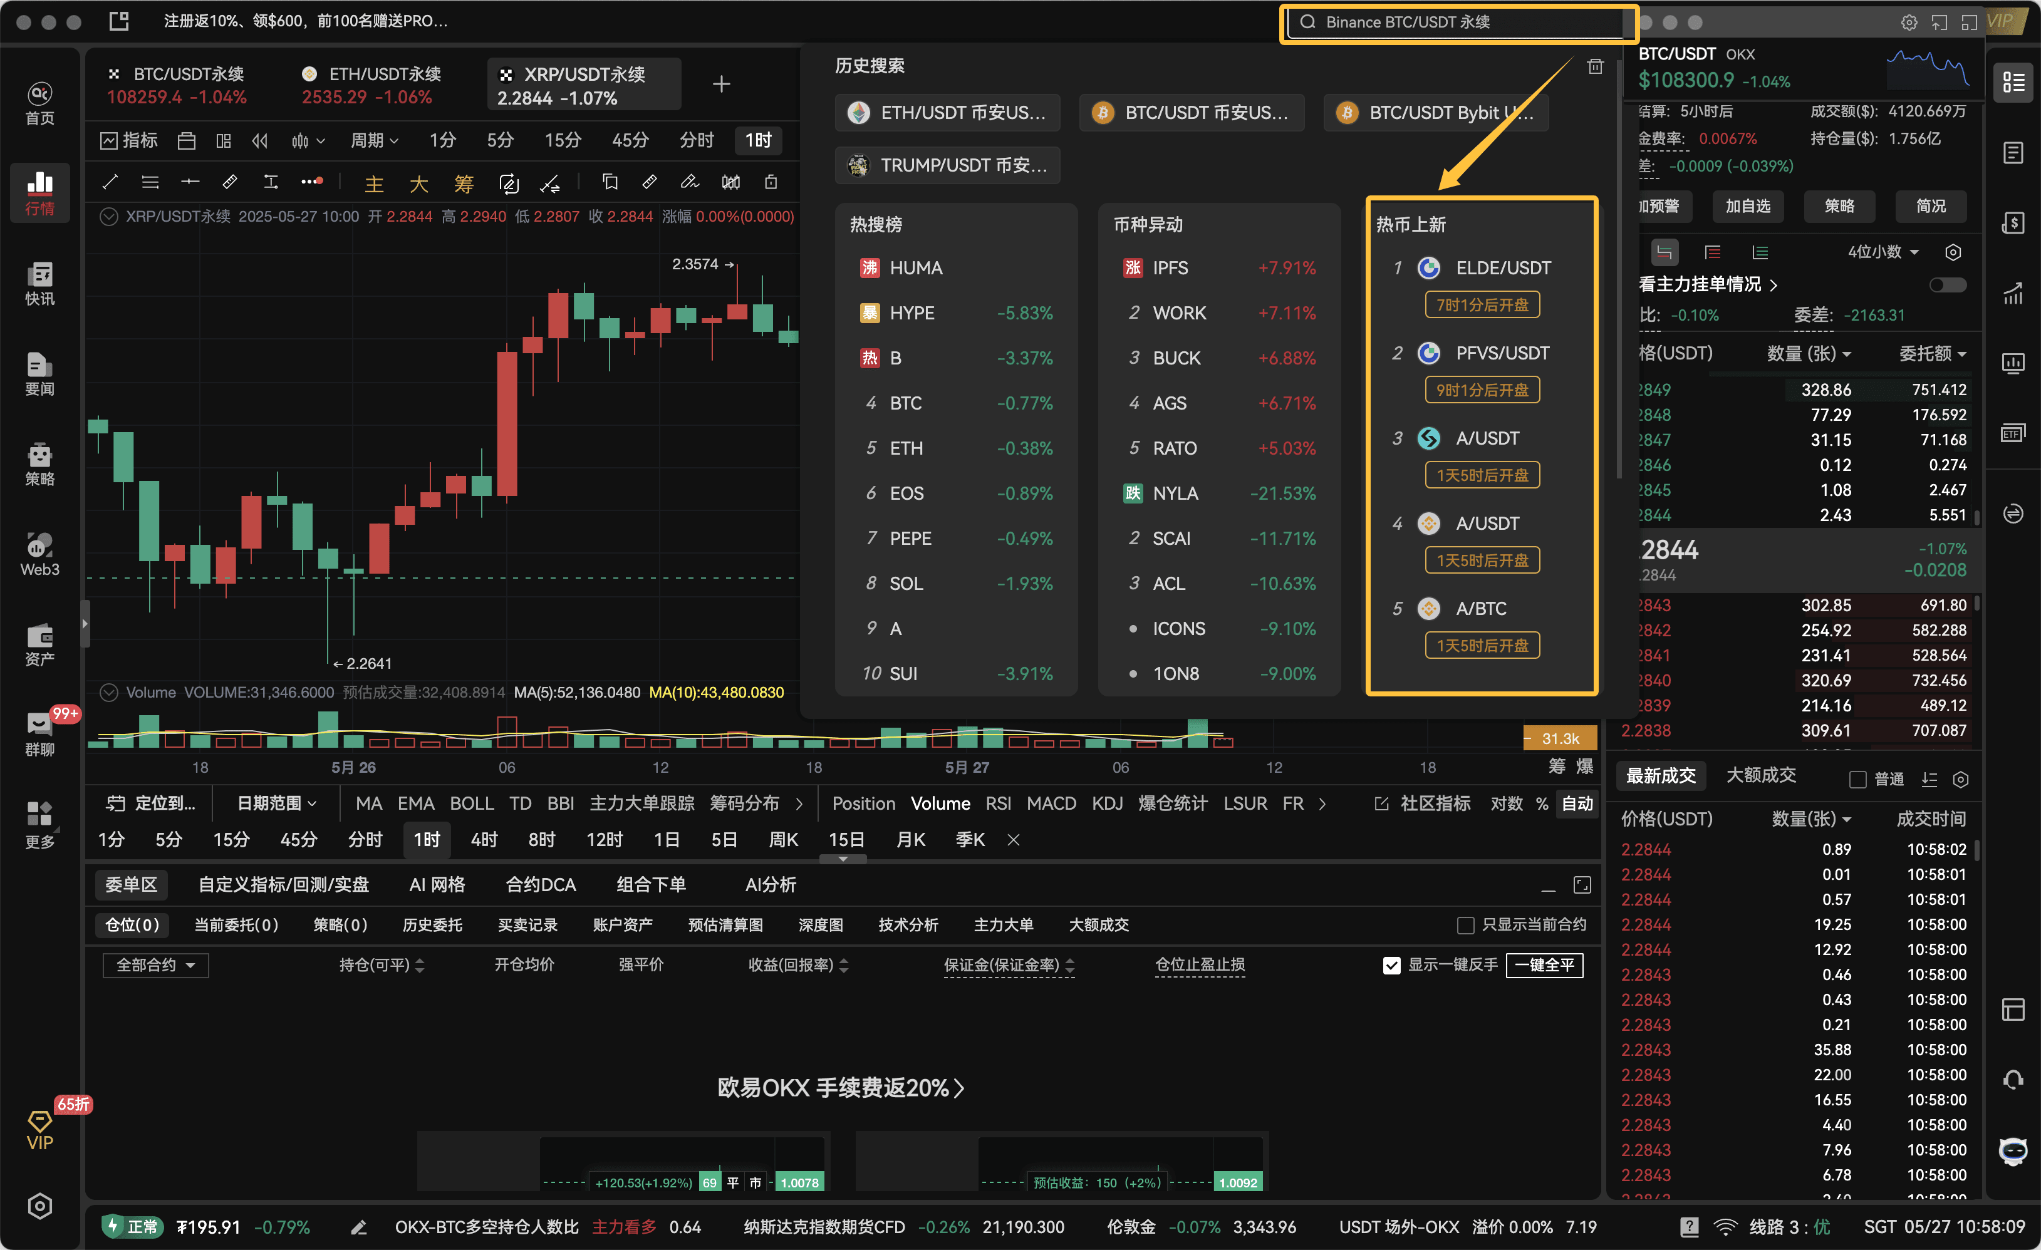Open the 资产 assets wallet icon
Image resolution: width=2041 pixels, height=1250 pixels.
point(39,645)
